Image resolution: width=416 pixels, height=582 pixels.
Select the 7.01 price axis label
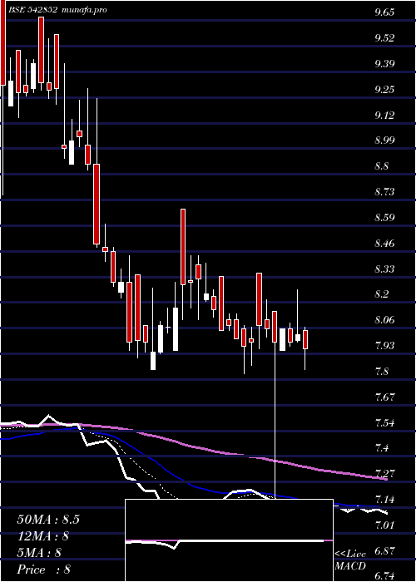[x=384, y=525]
